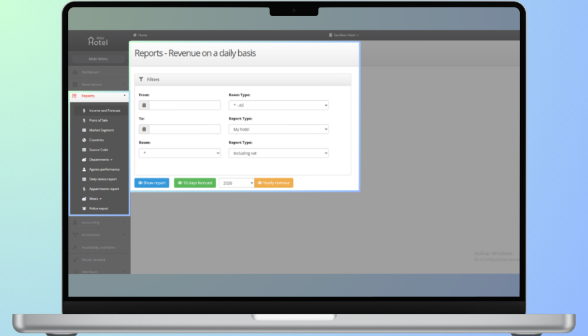Image resolution: width=588 pixels, height=336 pixels.
Task: Click the icon beside Departments
Action: tap(84, 160)
